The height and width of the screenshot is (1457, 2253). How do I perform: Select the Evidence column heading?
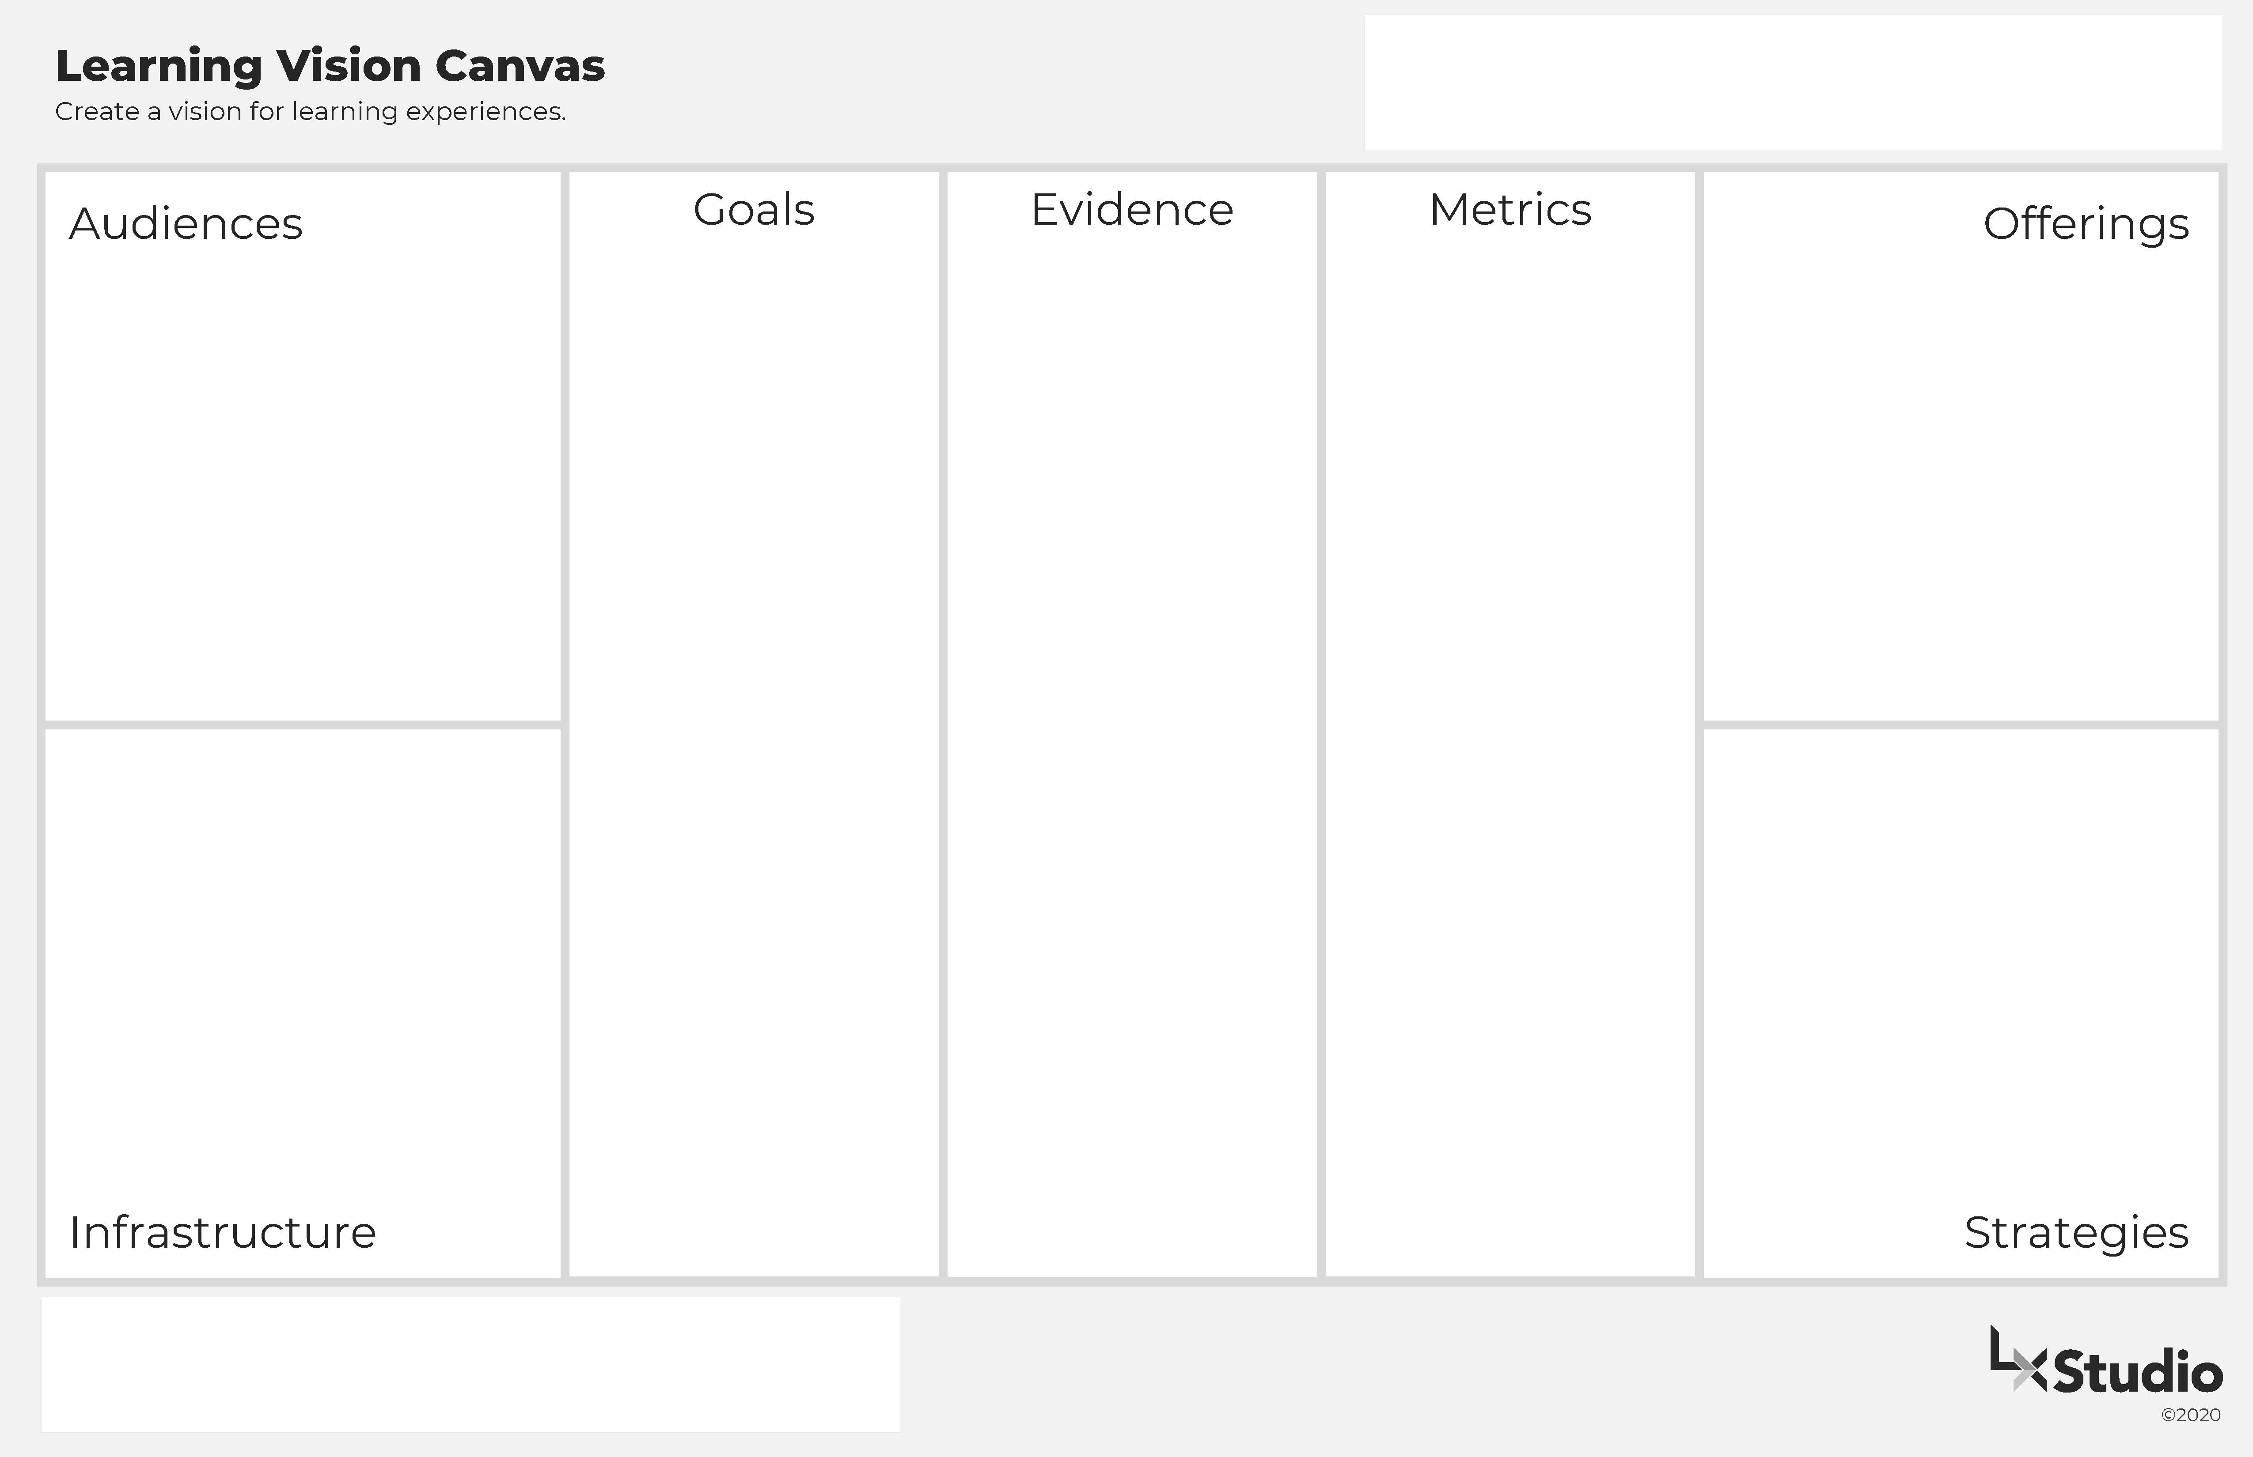(x=1132, y=210)
